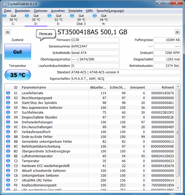Click the Grenzwert column header
The image size is (185, 195).
tap(137, 88)
